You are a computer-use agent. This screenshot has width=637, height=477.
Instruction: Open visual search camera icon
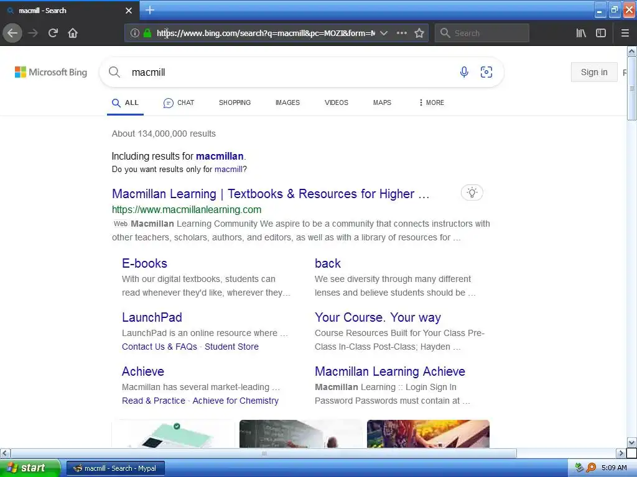[486, 72]
